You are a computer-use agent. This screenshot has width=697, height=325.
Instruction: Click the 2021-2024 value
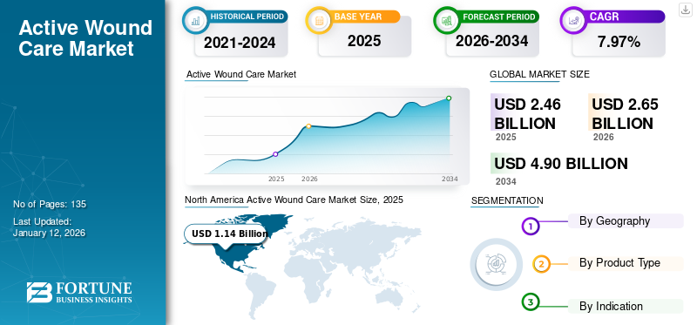tap(240, 43)
